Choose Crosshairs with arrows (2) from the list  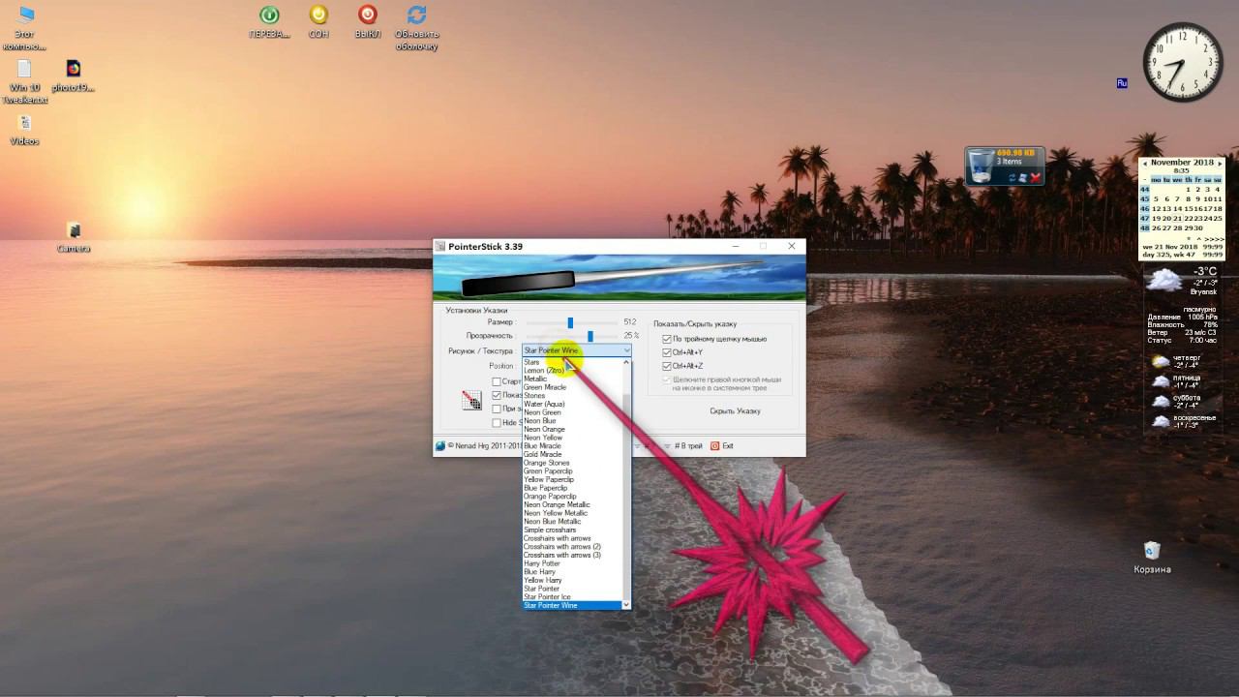[x=572, y=547]
